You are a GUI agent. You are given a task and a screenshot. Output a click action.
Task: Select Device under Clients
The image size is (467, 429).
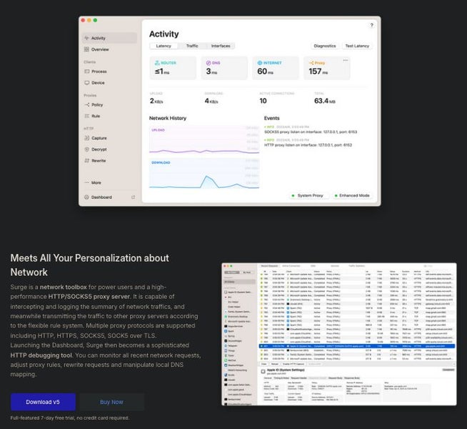pos(109,82)
